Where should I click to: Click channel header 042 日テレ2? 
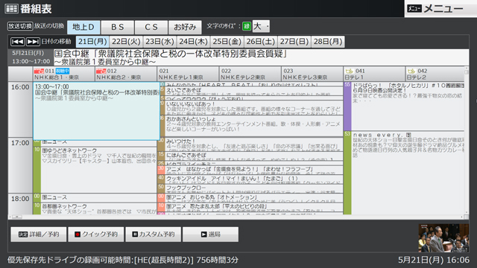coord(435,74)
